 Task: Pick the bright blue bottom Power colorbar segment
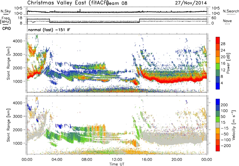coord(218,86)
